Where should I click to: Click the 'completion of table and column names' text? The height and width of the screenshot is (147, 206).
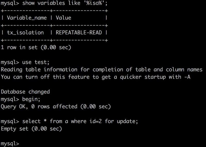click(148, 70)
